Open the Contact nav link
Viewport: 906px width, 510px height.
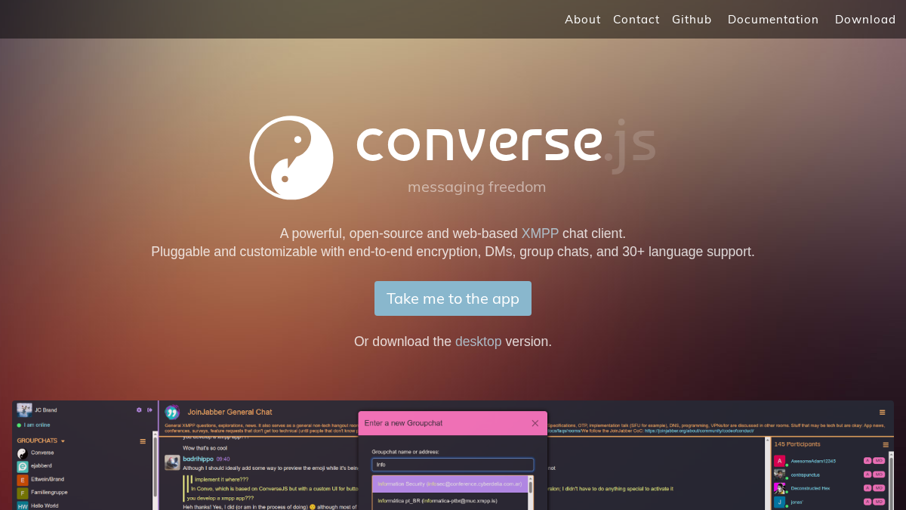[x=636, y=20]
